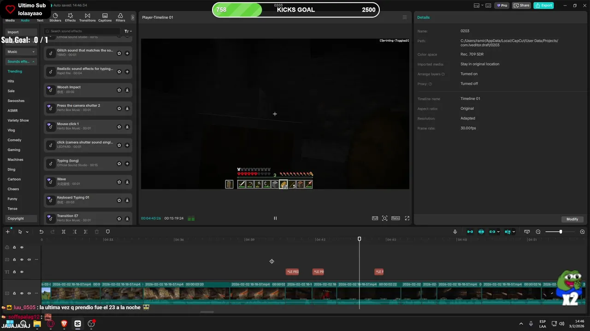Click the plus icon at timeline toolbar start

point(7,232)
